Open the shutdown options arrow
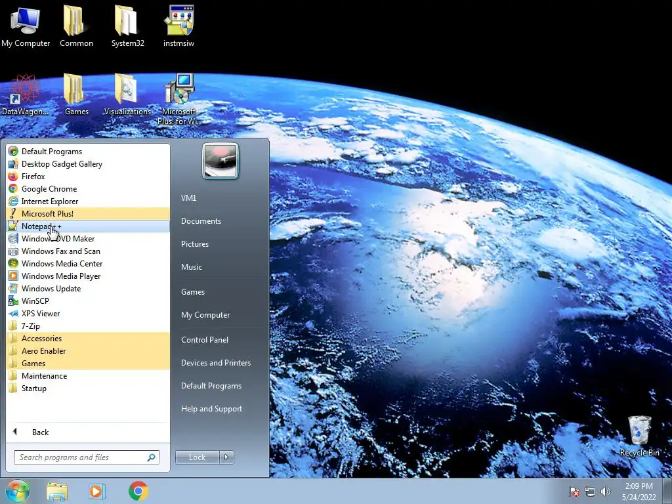Image resolution: width=672 pixels, height=504 pixels. click(226, 457)
